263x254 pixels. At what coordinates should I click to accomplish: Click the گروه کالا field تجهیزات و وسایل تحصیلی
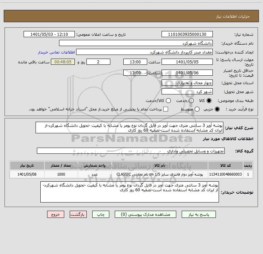(131, 151)
